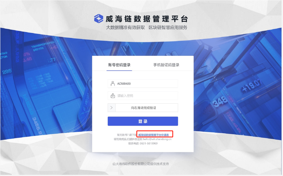Click the 暂无账号？请下载 prompt text

pos(127,135)
